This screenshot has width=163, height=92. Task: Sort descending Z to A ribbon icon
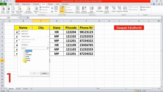point(52,11)
